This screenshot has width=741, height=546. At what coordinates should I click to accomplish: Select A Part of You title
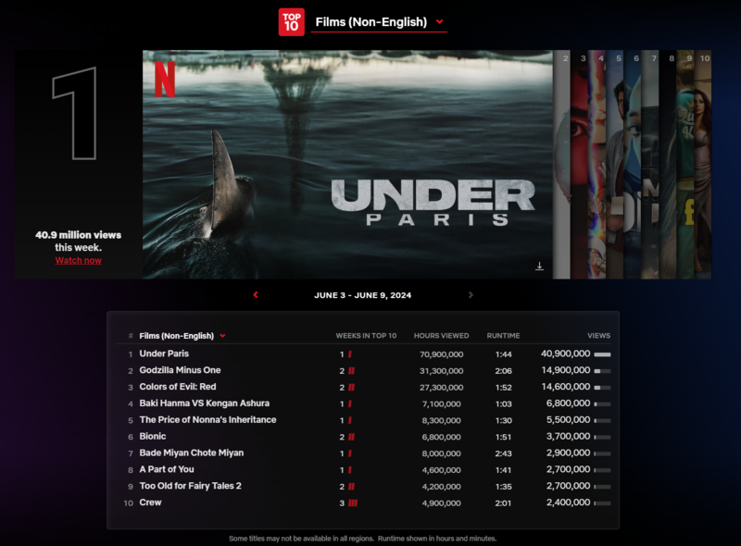point(167,469)
